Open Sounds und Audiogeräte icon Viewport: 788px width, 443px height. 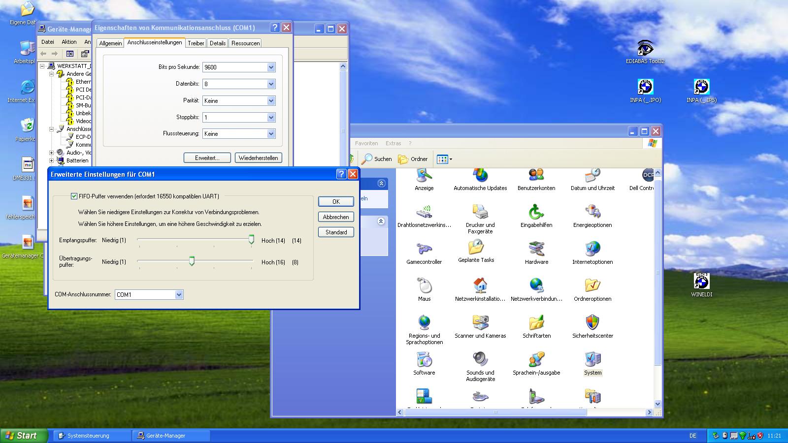480,360
